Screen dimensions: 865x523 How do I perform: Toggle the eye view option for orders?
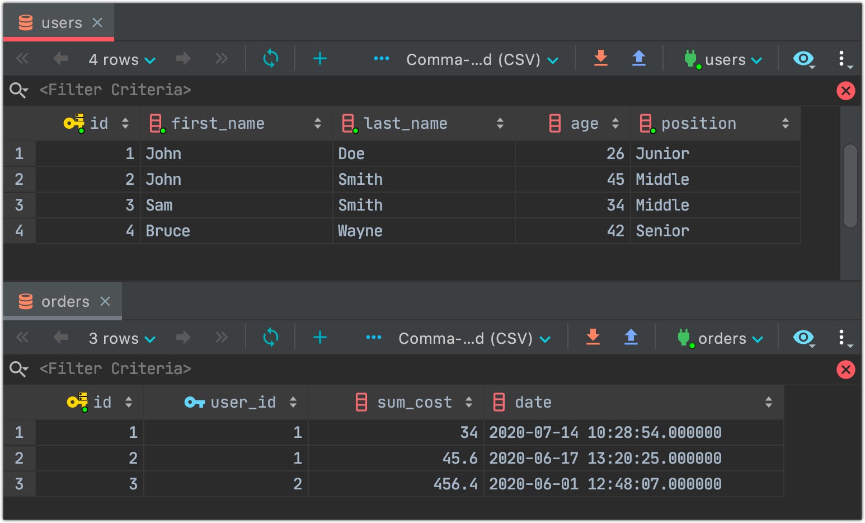(x=804, y=337)
